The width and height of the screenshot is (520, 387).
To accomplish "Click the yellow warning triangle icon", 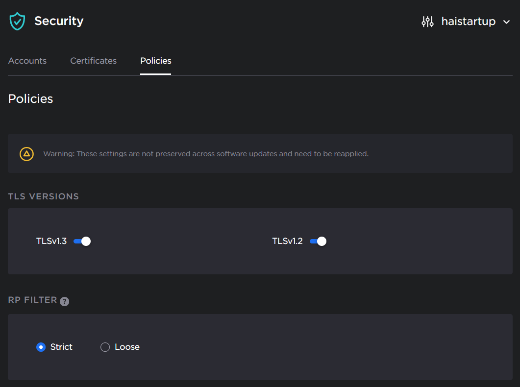I will tap(26, 154).
